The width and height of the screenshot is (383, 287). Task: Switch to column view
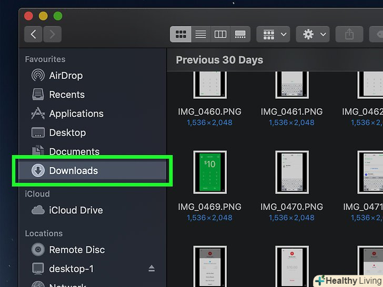click(x=220, y=35)
